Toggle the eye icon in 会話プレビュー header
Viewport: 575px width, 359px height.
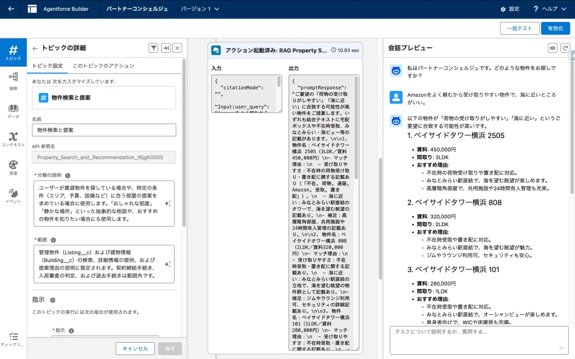[553, 48]
